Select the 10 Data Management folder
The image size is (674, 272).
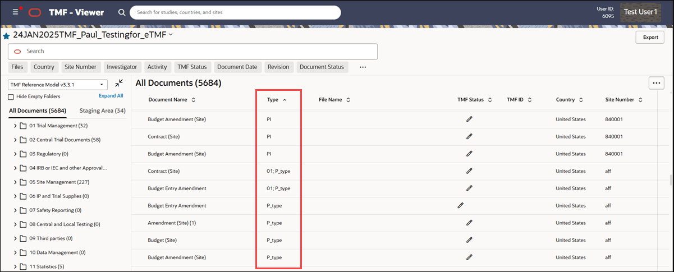(57, 252)
